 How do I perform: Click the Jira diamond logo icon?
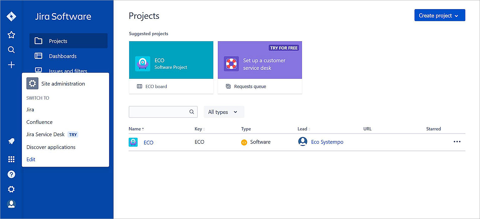point(11,17)
